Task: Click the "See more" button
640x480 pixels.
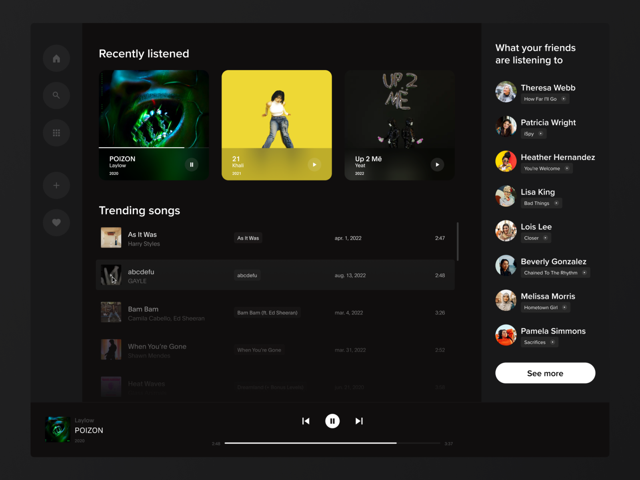Action: 545,373
